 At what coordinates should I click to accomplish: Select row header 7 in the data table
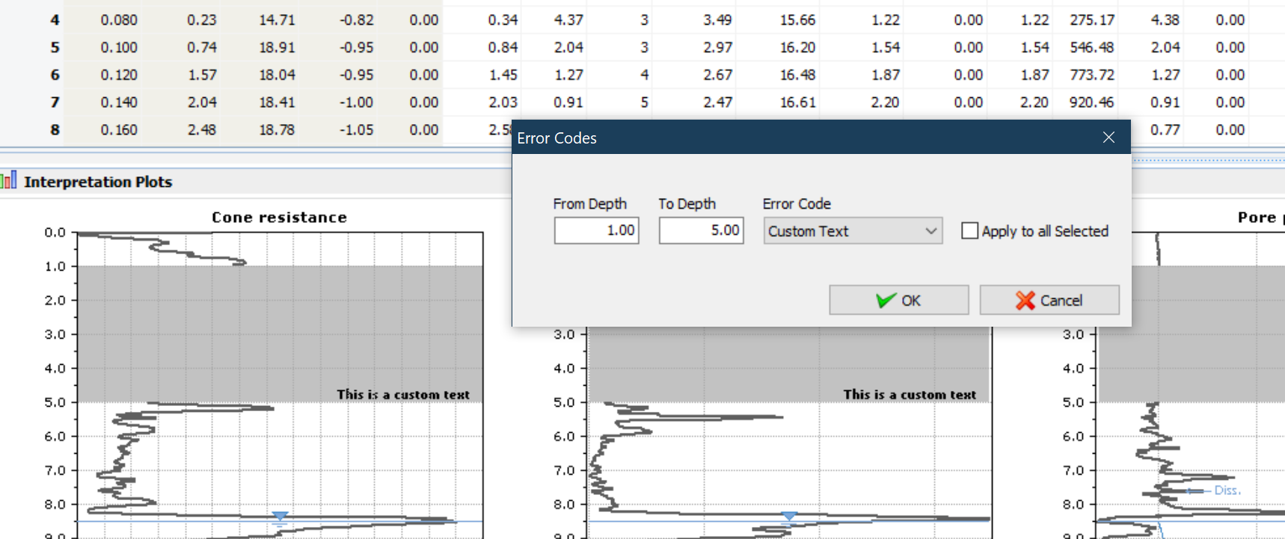(55, 102)
